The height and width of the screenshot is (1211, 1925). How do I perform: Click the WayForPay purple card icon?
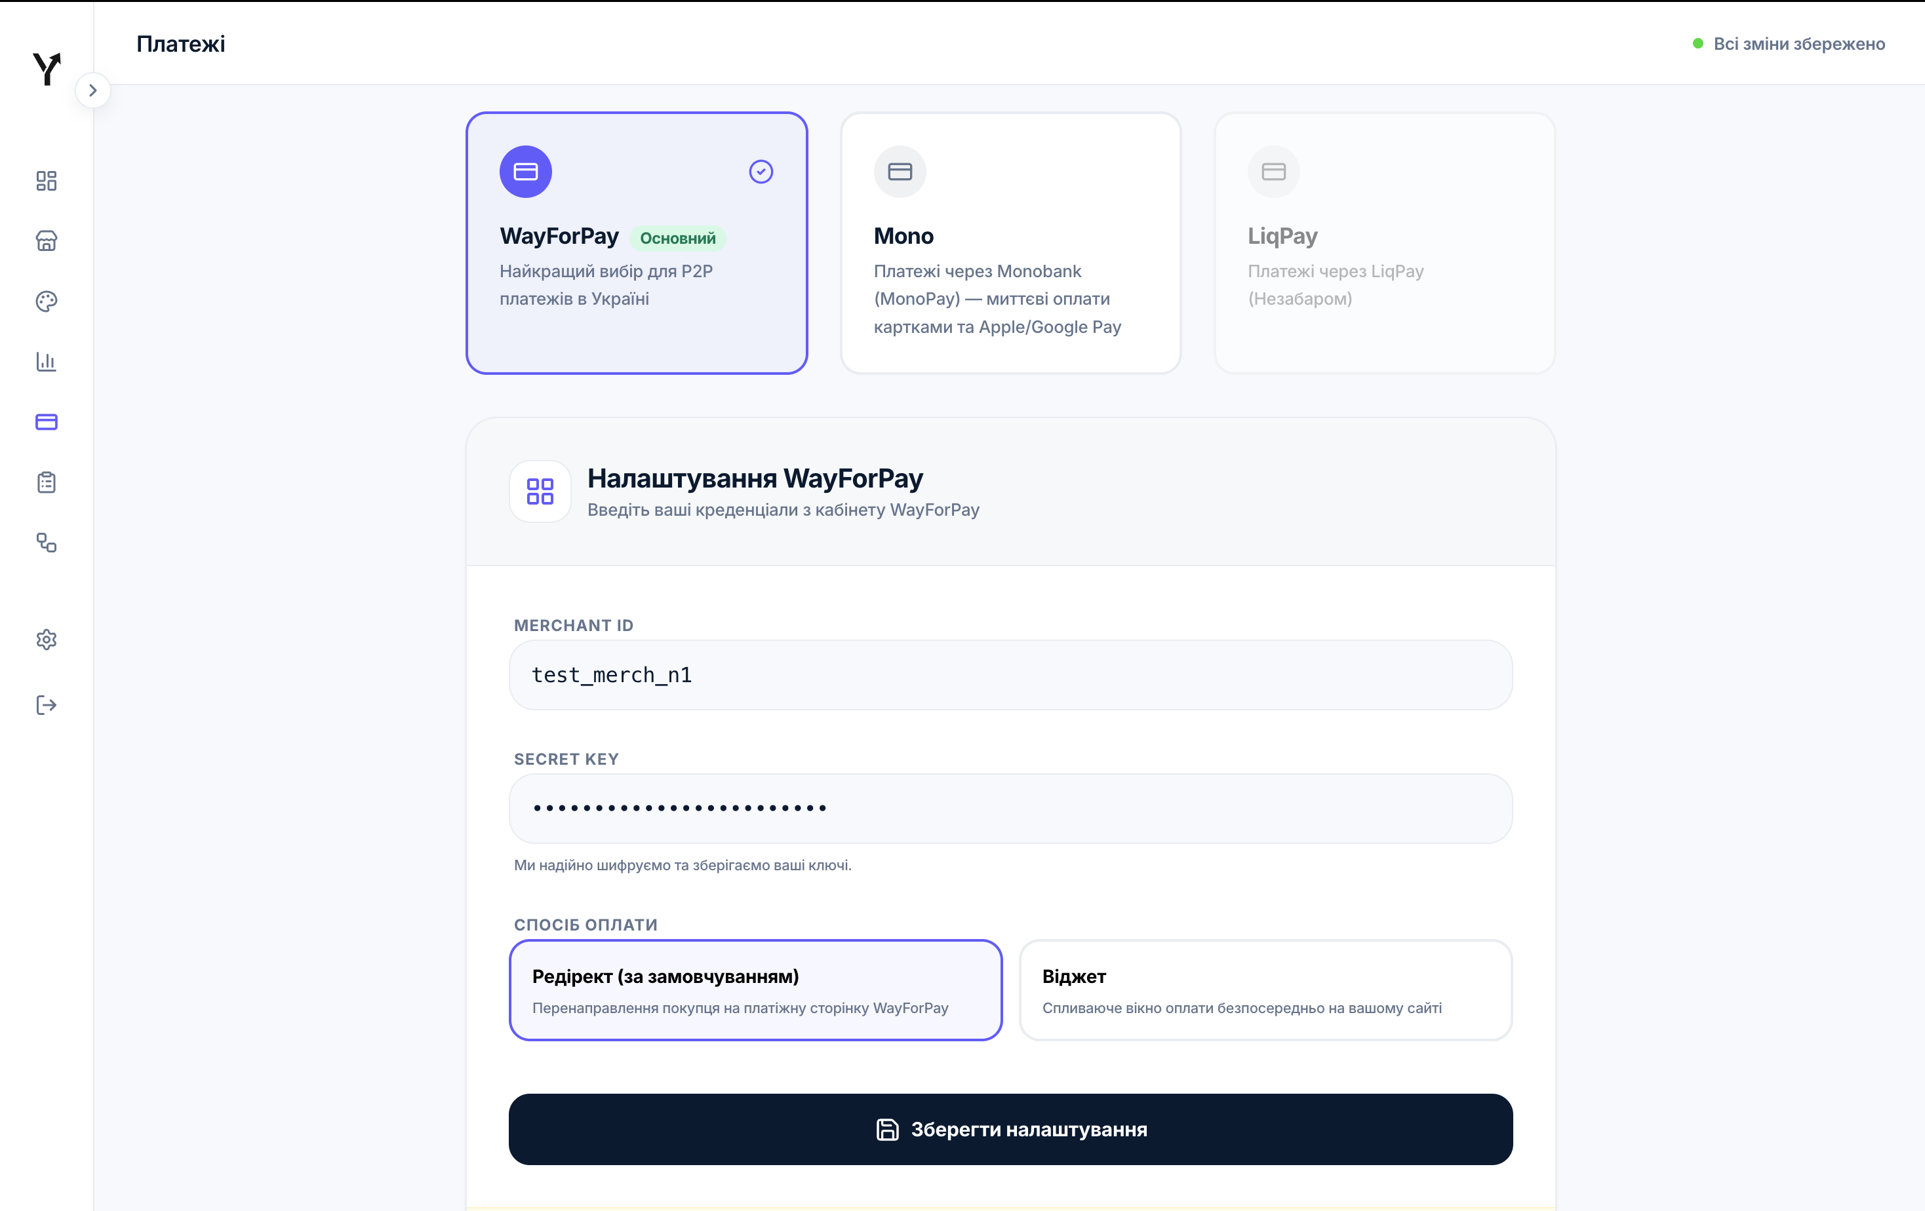tap(525, 171)
